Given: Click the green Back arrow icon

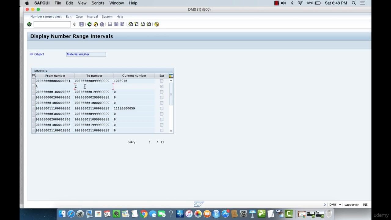Looking at the screenshot, I should 90,24.
